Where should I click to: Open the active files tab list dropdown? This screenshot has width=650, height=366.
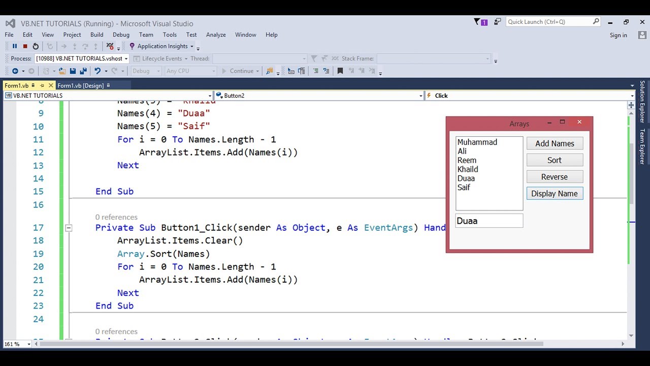(x=632, y=85)
